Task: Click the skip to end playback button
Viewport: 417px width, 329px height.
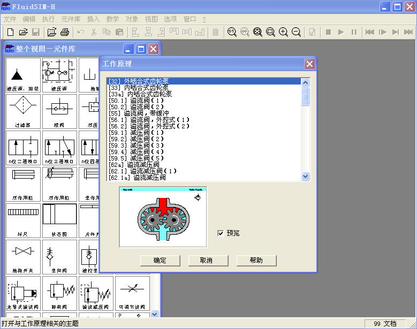Action: tap(408, 32)
